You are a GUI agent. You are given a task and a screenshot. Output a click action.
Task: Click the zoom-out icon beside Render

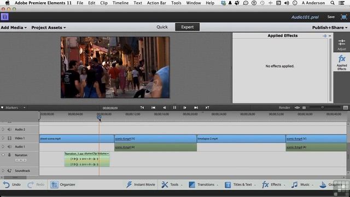click(x=304, y=108)
